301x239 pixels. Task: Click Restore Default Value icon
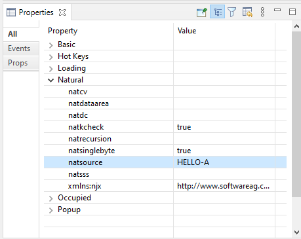(247, 12)
